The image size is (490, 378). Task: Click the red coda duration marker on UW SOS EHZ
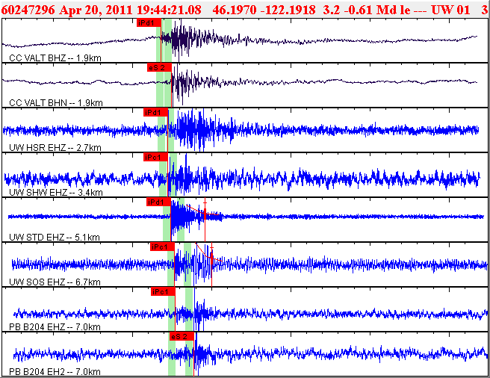coord(211,258)
